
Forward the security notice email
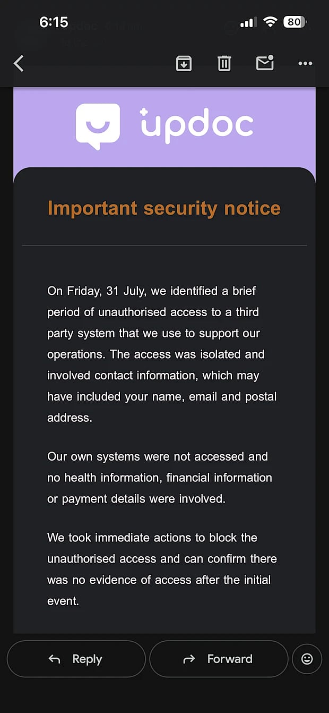tap(219, 659)
